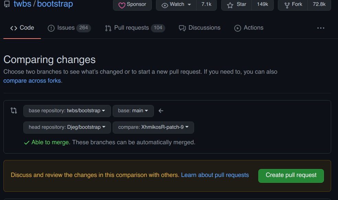Screen dimensions: 338x200
Task: Open the Discussions tab
Action: 200,28
